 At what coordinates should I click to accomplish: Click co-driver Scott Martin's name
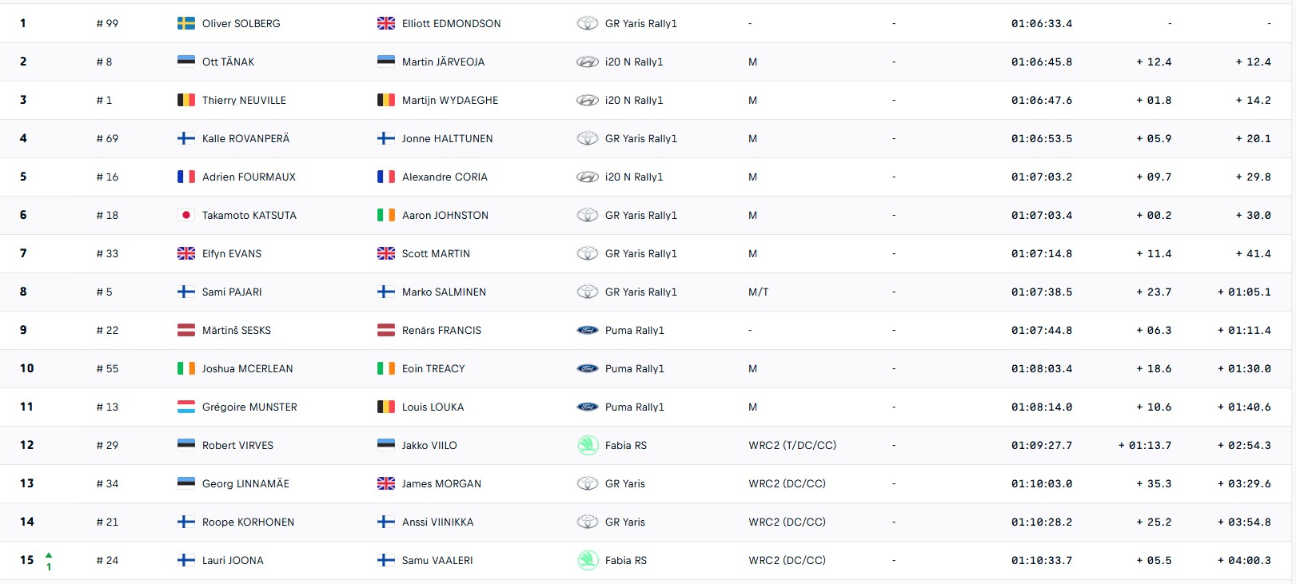pyautogui.click(x=436, y=253)
